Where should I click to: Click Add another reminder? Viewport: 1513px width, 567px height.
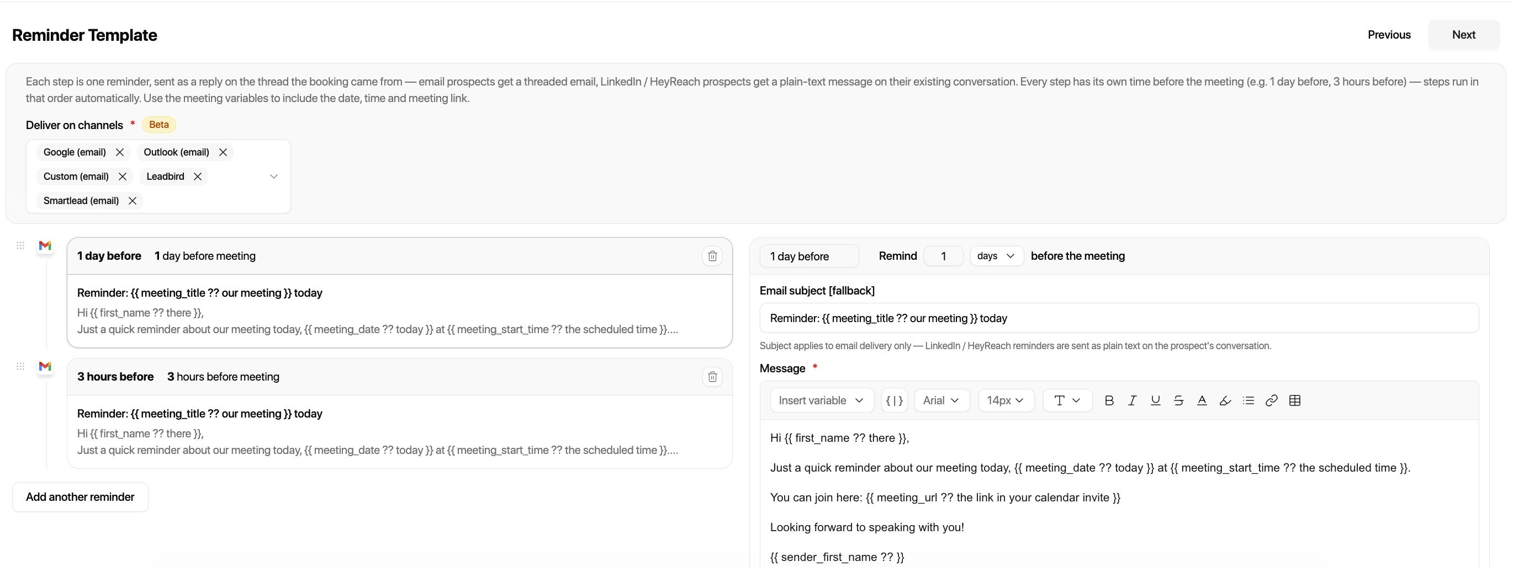(x=80, y=496)
